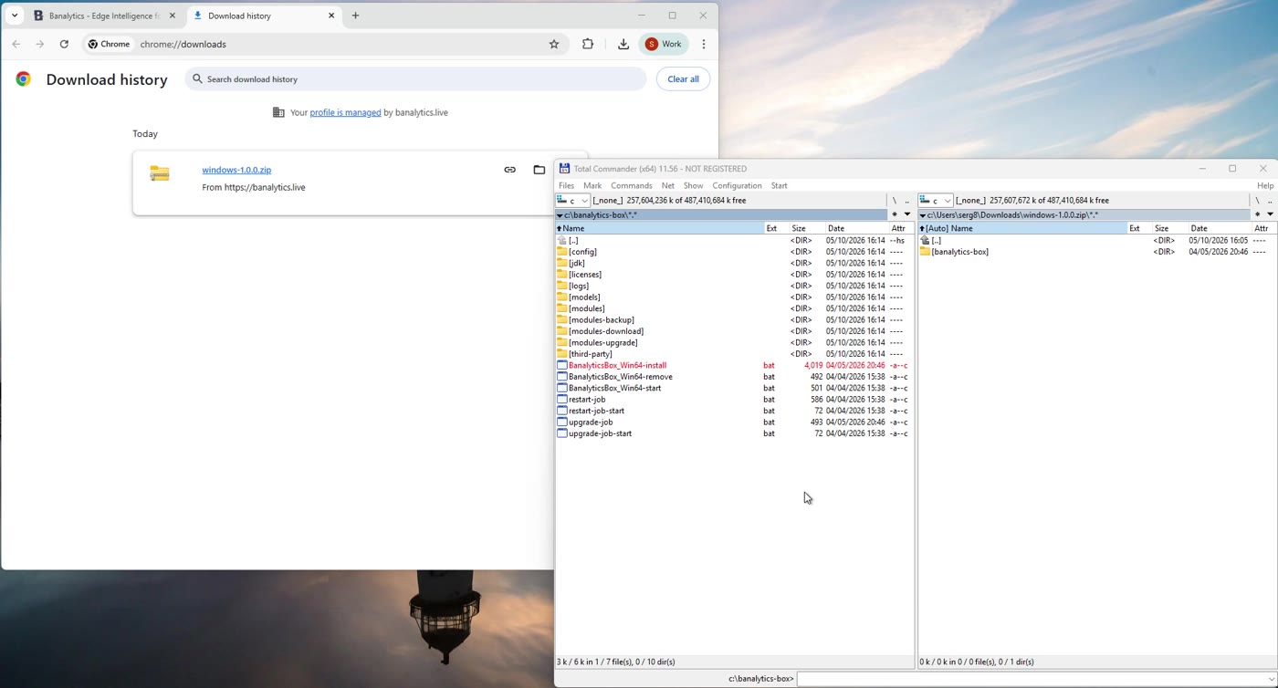The width and height of the screenshot is (1278, 688).
Task: Expand the tab search dropdown in Chrome
Action: point(15,16)
